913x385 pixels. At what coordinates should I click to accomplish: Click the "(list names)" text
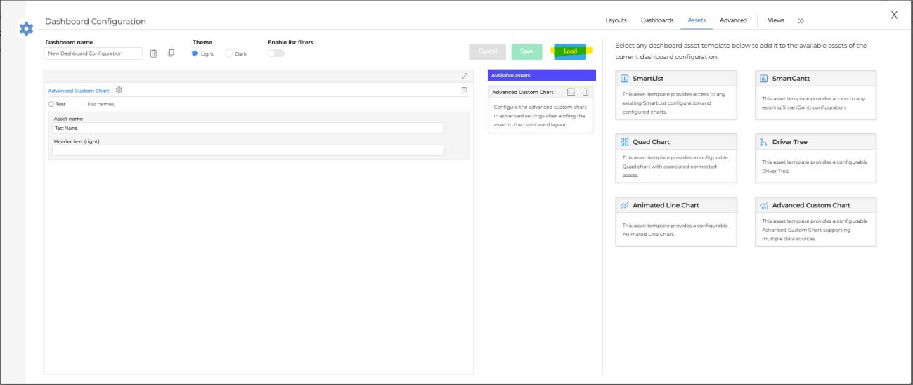[101, 104]
